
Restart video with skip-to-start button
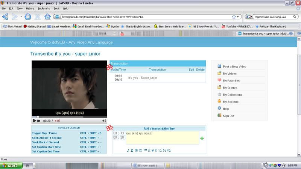point(39,121)
